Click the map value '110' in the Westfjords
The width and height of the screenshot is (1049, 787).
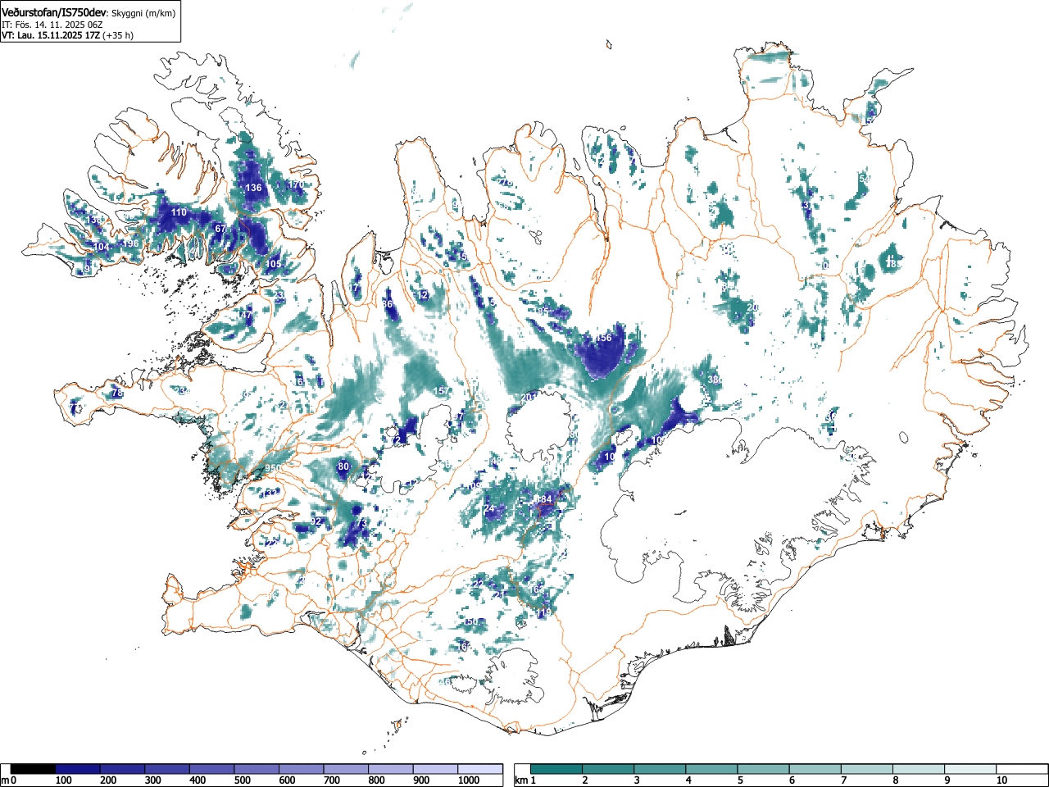[x=179, y=212]
